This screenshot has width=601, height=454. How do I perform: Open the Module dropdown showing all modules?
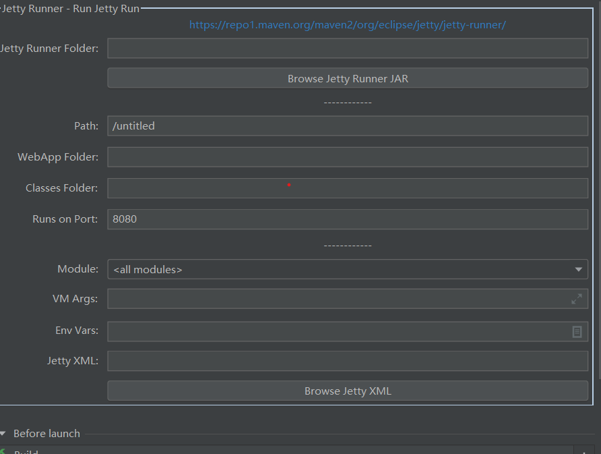coord(348,269)
